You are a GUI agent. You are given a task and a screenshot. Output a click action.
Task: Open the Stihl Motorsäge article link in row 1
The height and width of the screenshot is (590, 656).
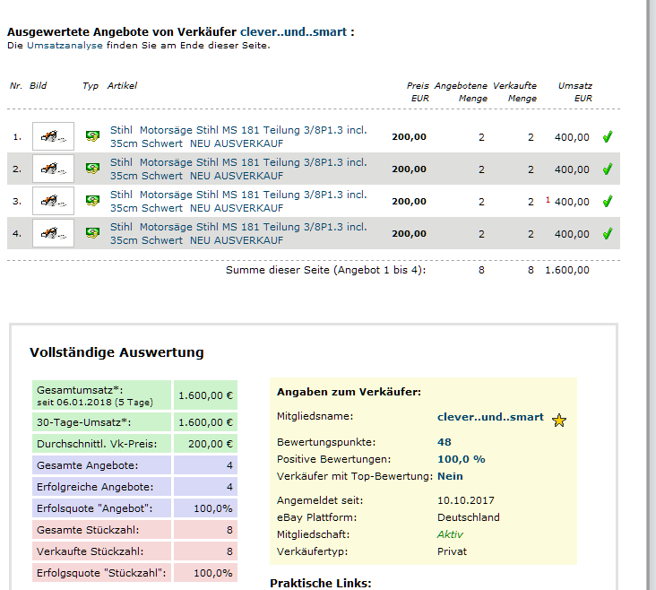(238, 136)
